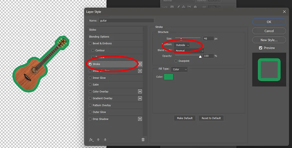Select Blending Options in the list
This screenshot has width=292, height=148.
99,37
